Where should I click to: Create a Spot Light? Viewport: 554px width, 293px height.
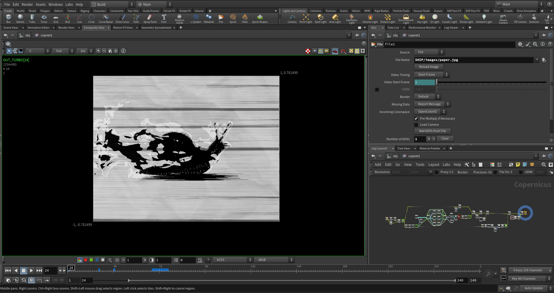pos(321,19)
